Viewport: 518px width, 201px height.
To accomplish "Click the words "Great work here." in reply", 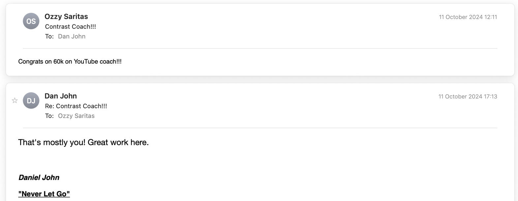I will tap(118, 142).
